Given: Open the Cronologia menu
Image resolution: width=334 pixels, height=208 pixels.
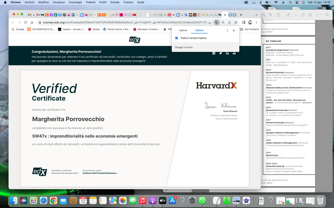Looking at the screenshot, I should pyautogui.click(x=75, y=2).
